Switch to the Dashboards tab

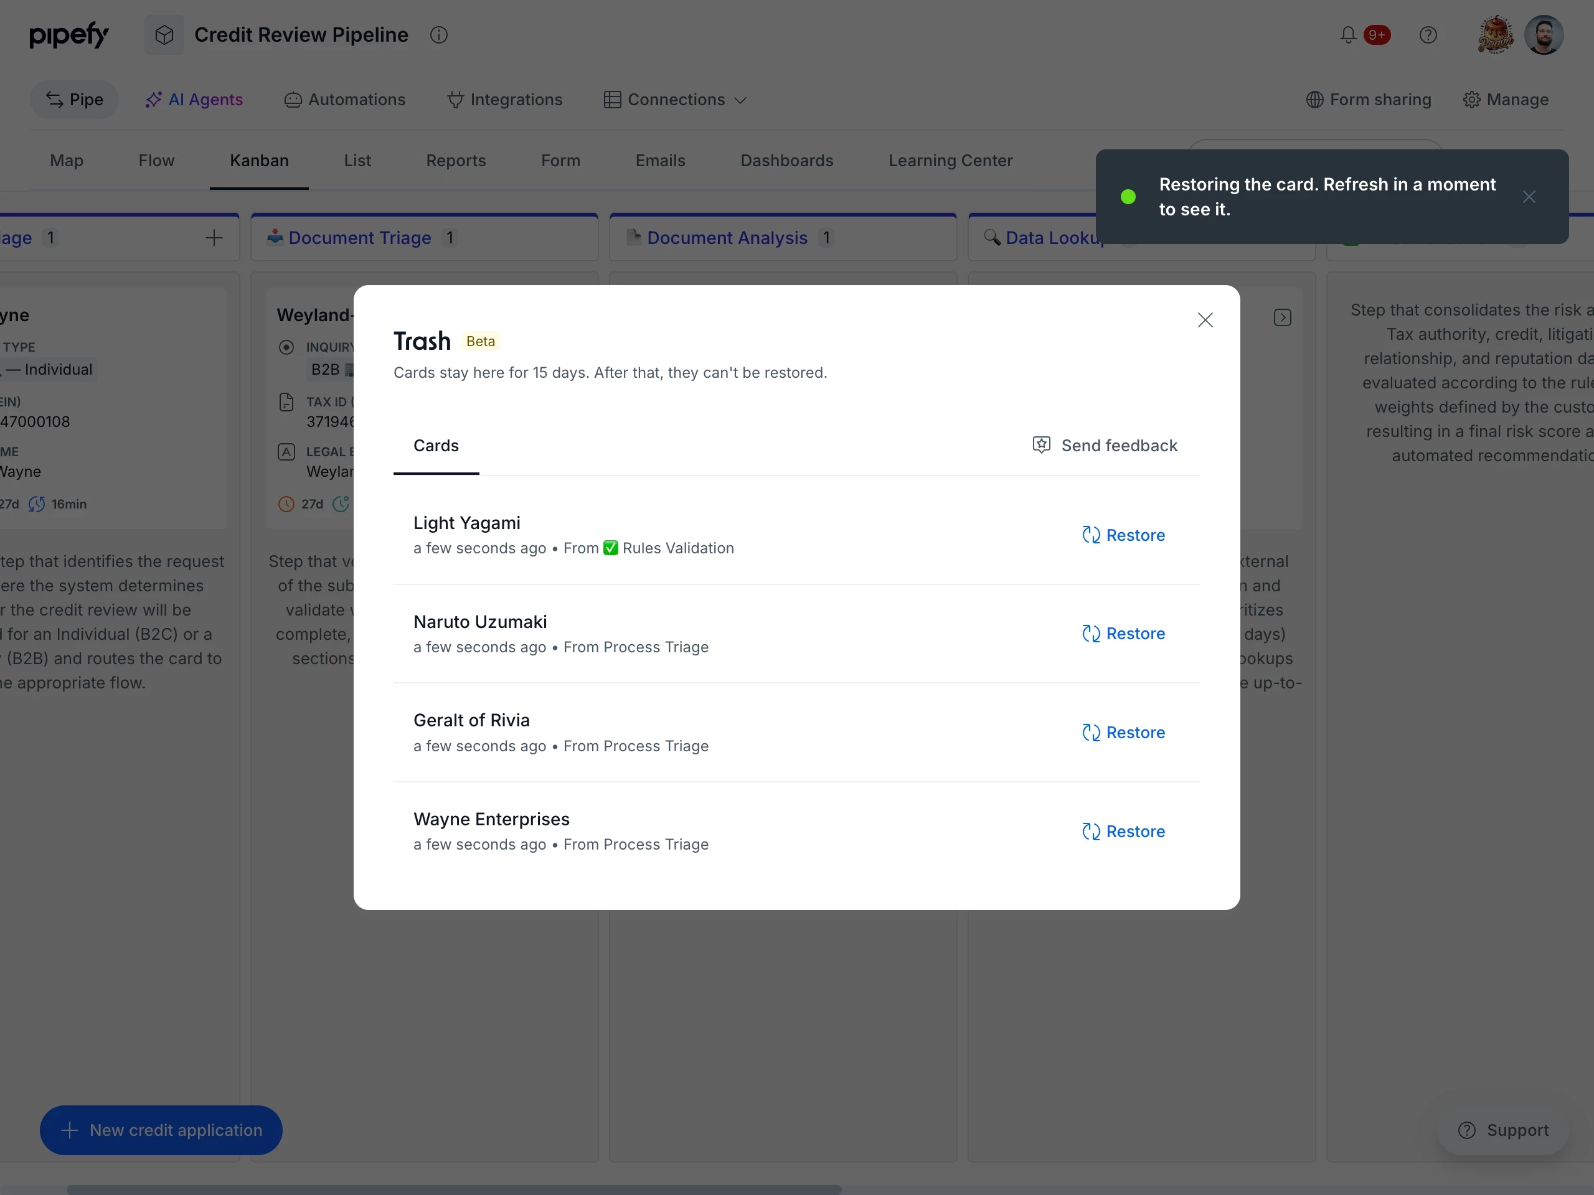[x=787, y=161]
